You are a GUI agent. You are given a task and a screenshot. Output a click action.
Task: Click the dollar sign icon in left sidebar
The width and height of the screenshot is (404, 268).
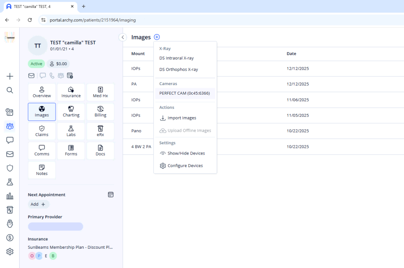(x=10, y=238)
